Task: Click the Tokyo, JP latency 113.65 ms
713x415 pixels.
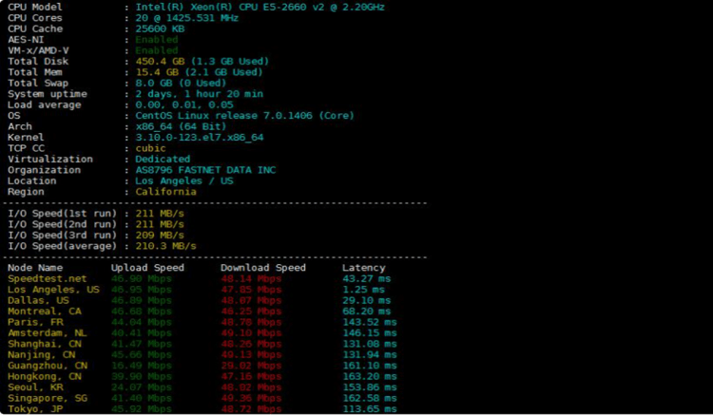Action: [x=366, y=409]
